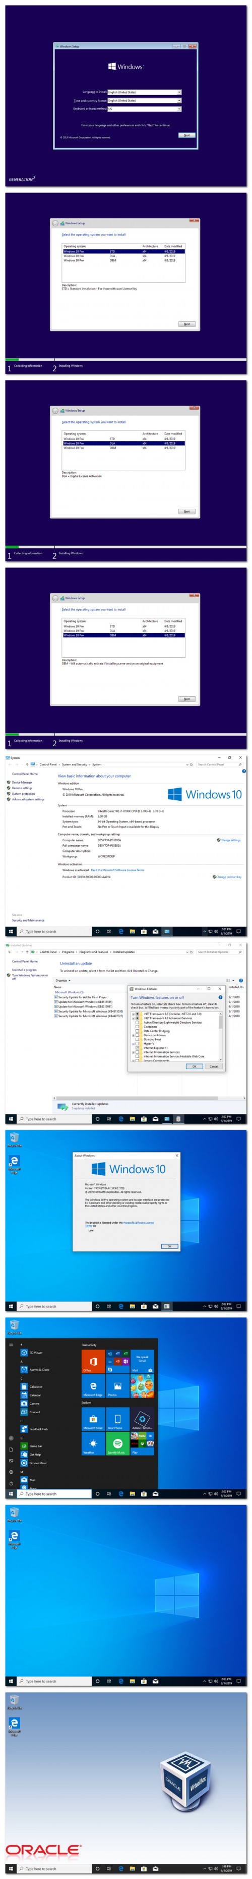Open the Spotify Music tile

coord(117,1444)
